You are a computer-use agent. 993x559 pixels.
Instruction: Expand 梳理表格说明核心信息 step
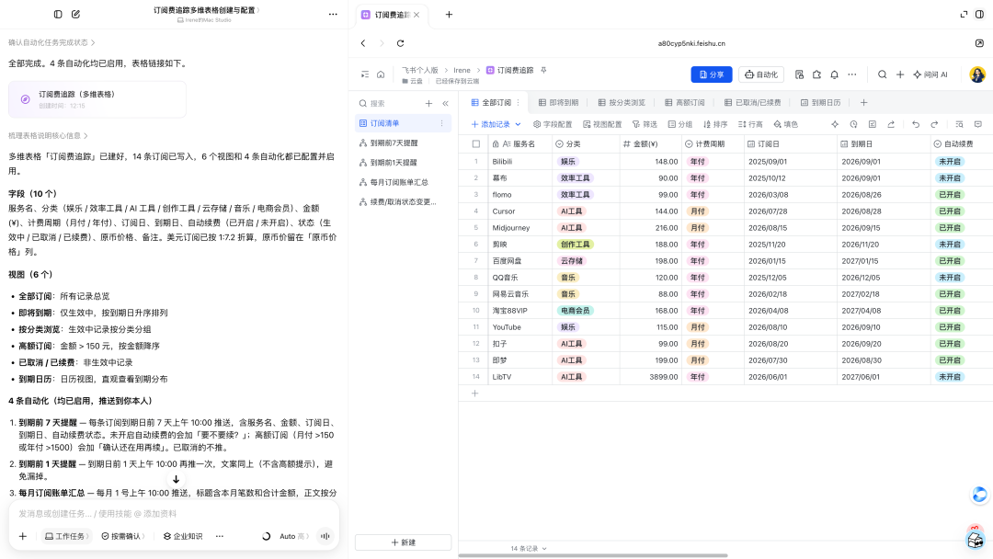click(48, 135)
